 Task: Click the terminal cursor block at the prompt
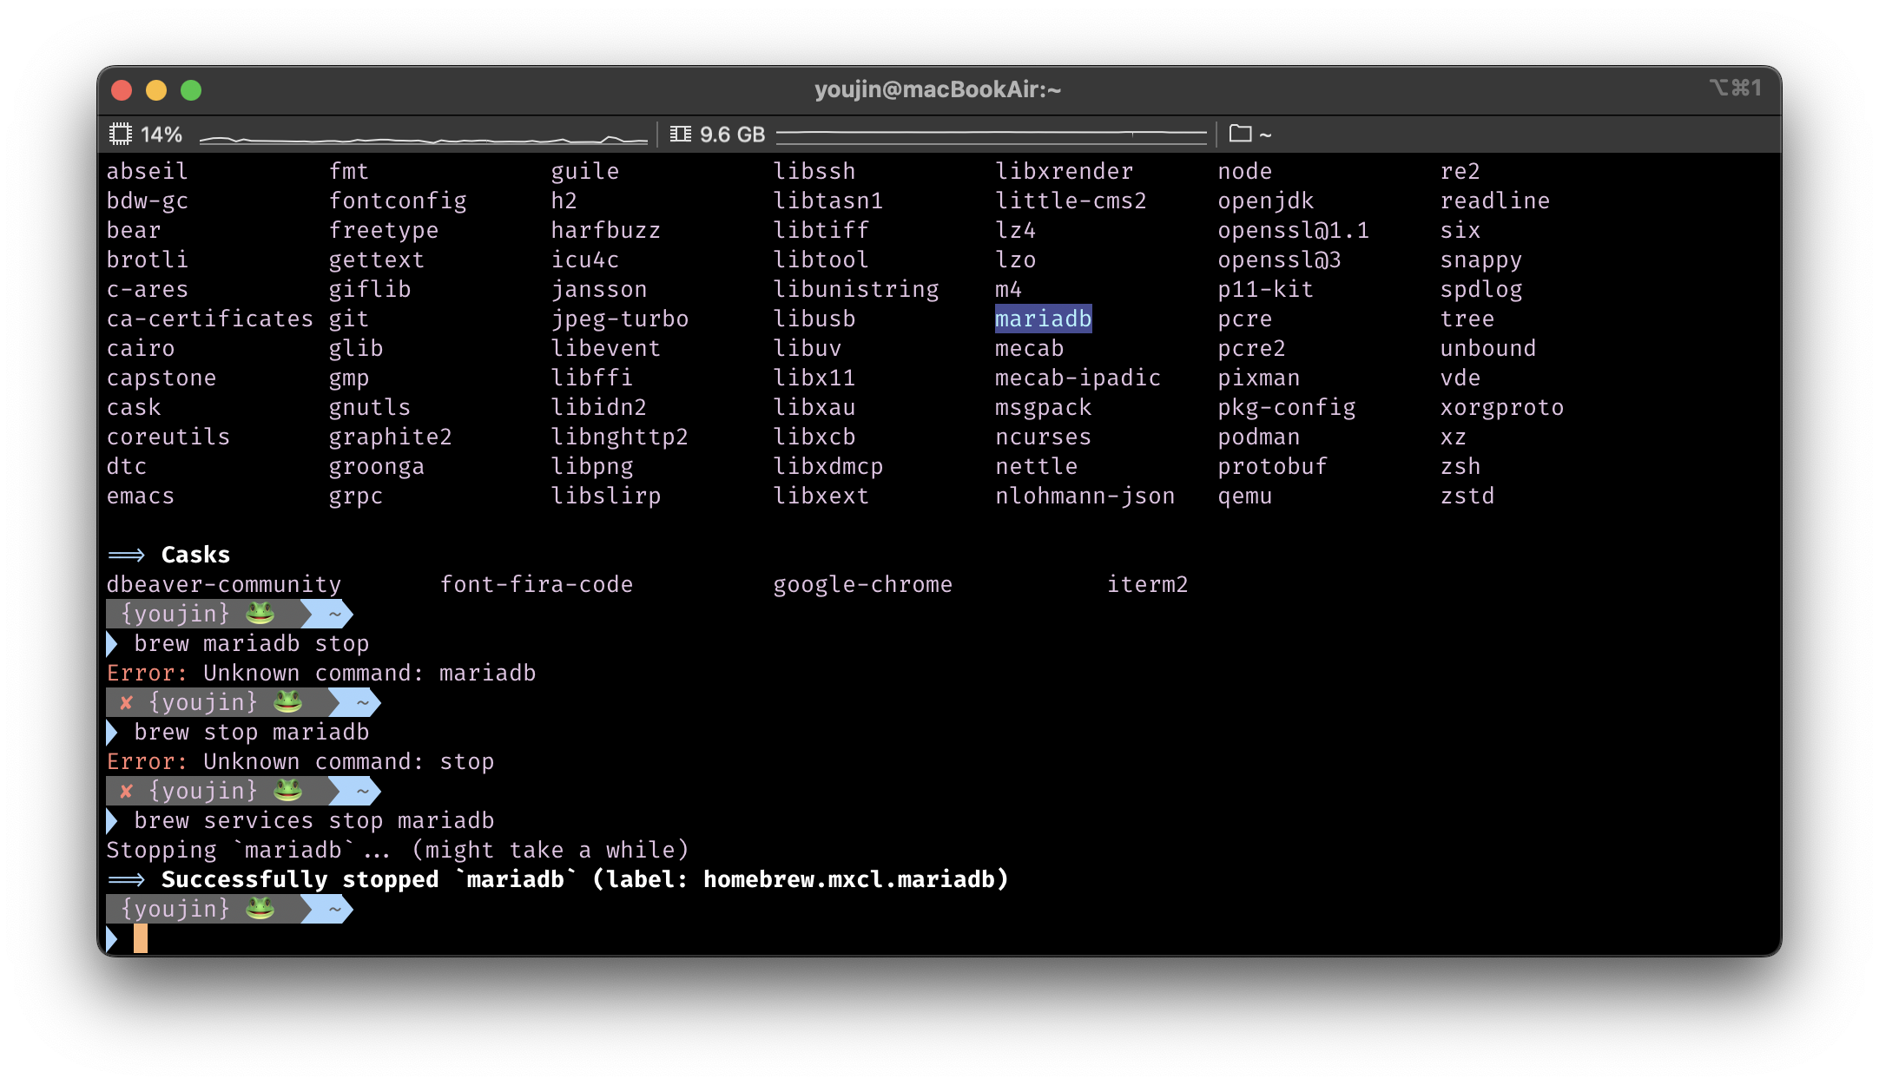coord(139,938)
